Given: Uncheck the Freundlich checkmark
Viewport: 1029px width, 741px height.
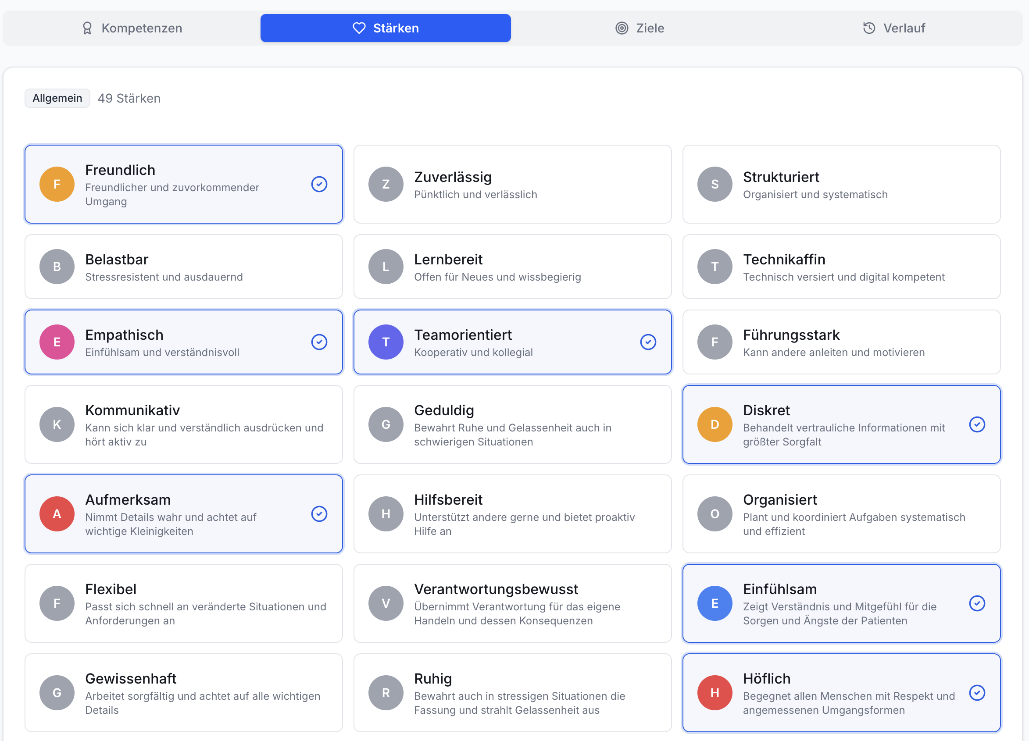Looking at the screenshot, I should 319,184.
